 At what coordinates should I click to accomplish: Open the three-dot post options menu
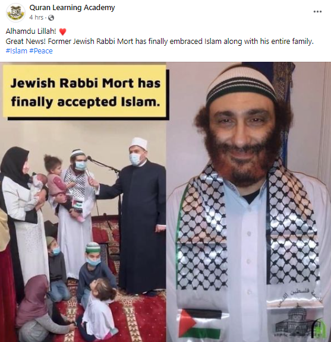[317, 11]
